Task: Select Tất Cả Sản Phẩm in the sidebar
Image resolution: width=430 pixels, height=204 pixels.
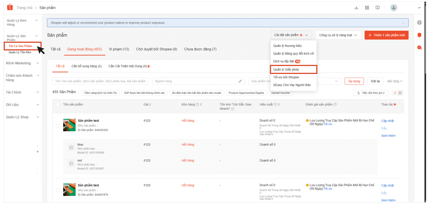Action: pyautogui.click(x=20, y=46)
